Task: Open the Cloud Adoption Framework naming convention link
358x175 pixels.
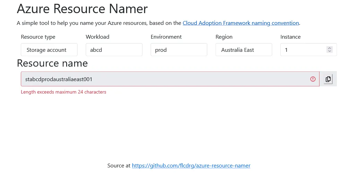Action: point(241,23)
